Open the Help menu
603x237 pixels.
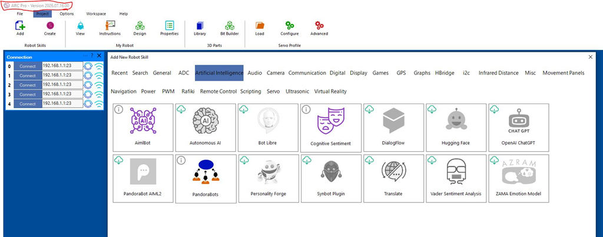tap(124, 14)
